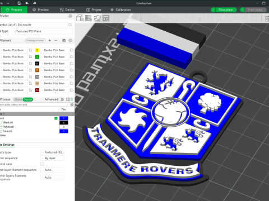Edit preset just left of swatch 2

pos(30,50)
